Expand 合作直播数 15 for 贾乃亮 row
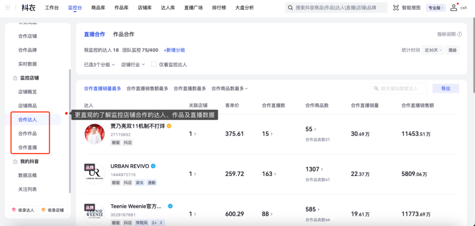This screenshot has width=475, height=226. 267,134
